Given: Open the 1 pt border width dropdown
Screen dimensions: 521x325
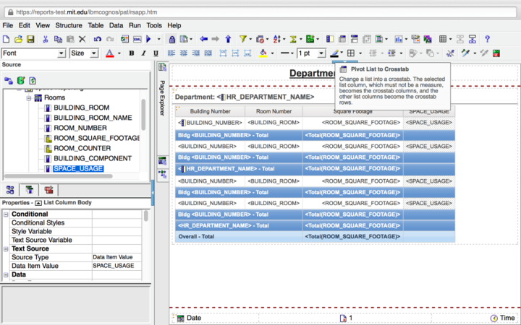Looking at the screenshot, I should [x=321, y=53].
